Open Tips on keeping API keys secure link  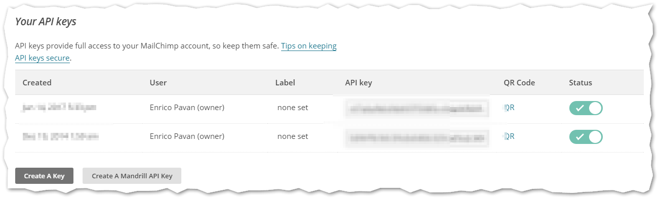176,52
